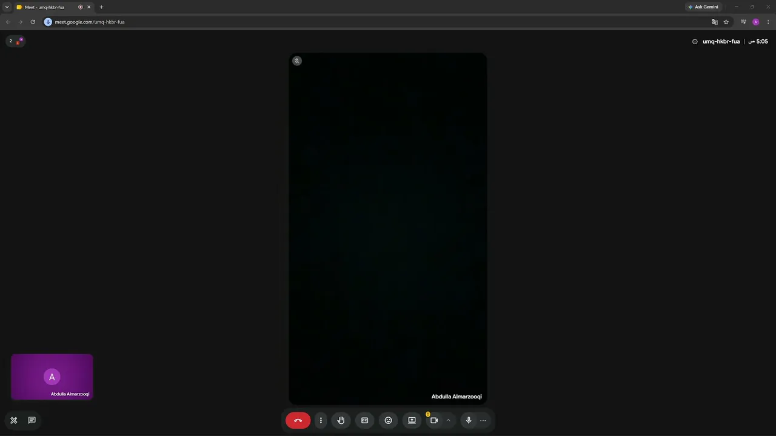Raise hand in the meeting

click(341, 420)
